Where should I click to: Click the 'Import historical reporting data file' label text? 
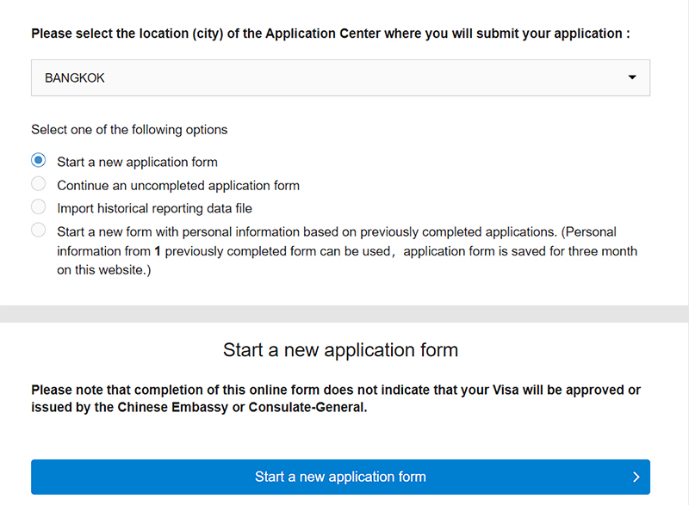click(x=155, y=208)
